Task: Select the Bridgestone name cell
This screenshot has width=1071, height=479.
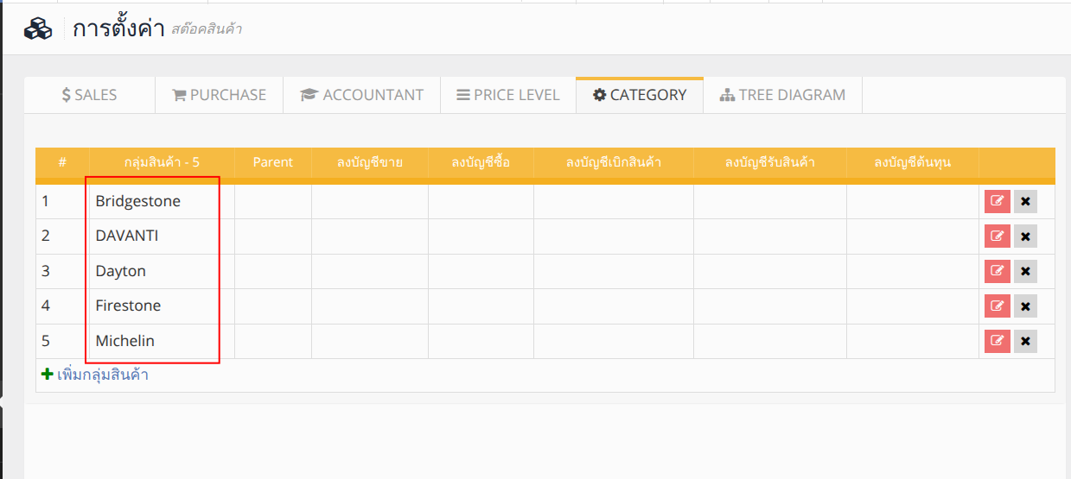Action: coord(162,201)
